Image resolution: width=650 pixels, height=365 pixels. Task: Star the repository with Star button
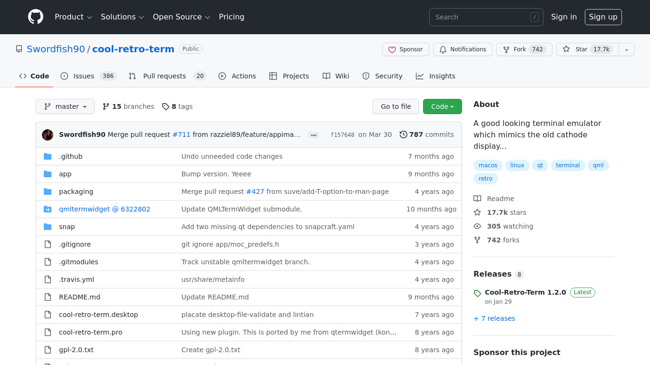588,49
